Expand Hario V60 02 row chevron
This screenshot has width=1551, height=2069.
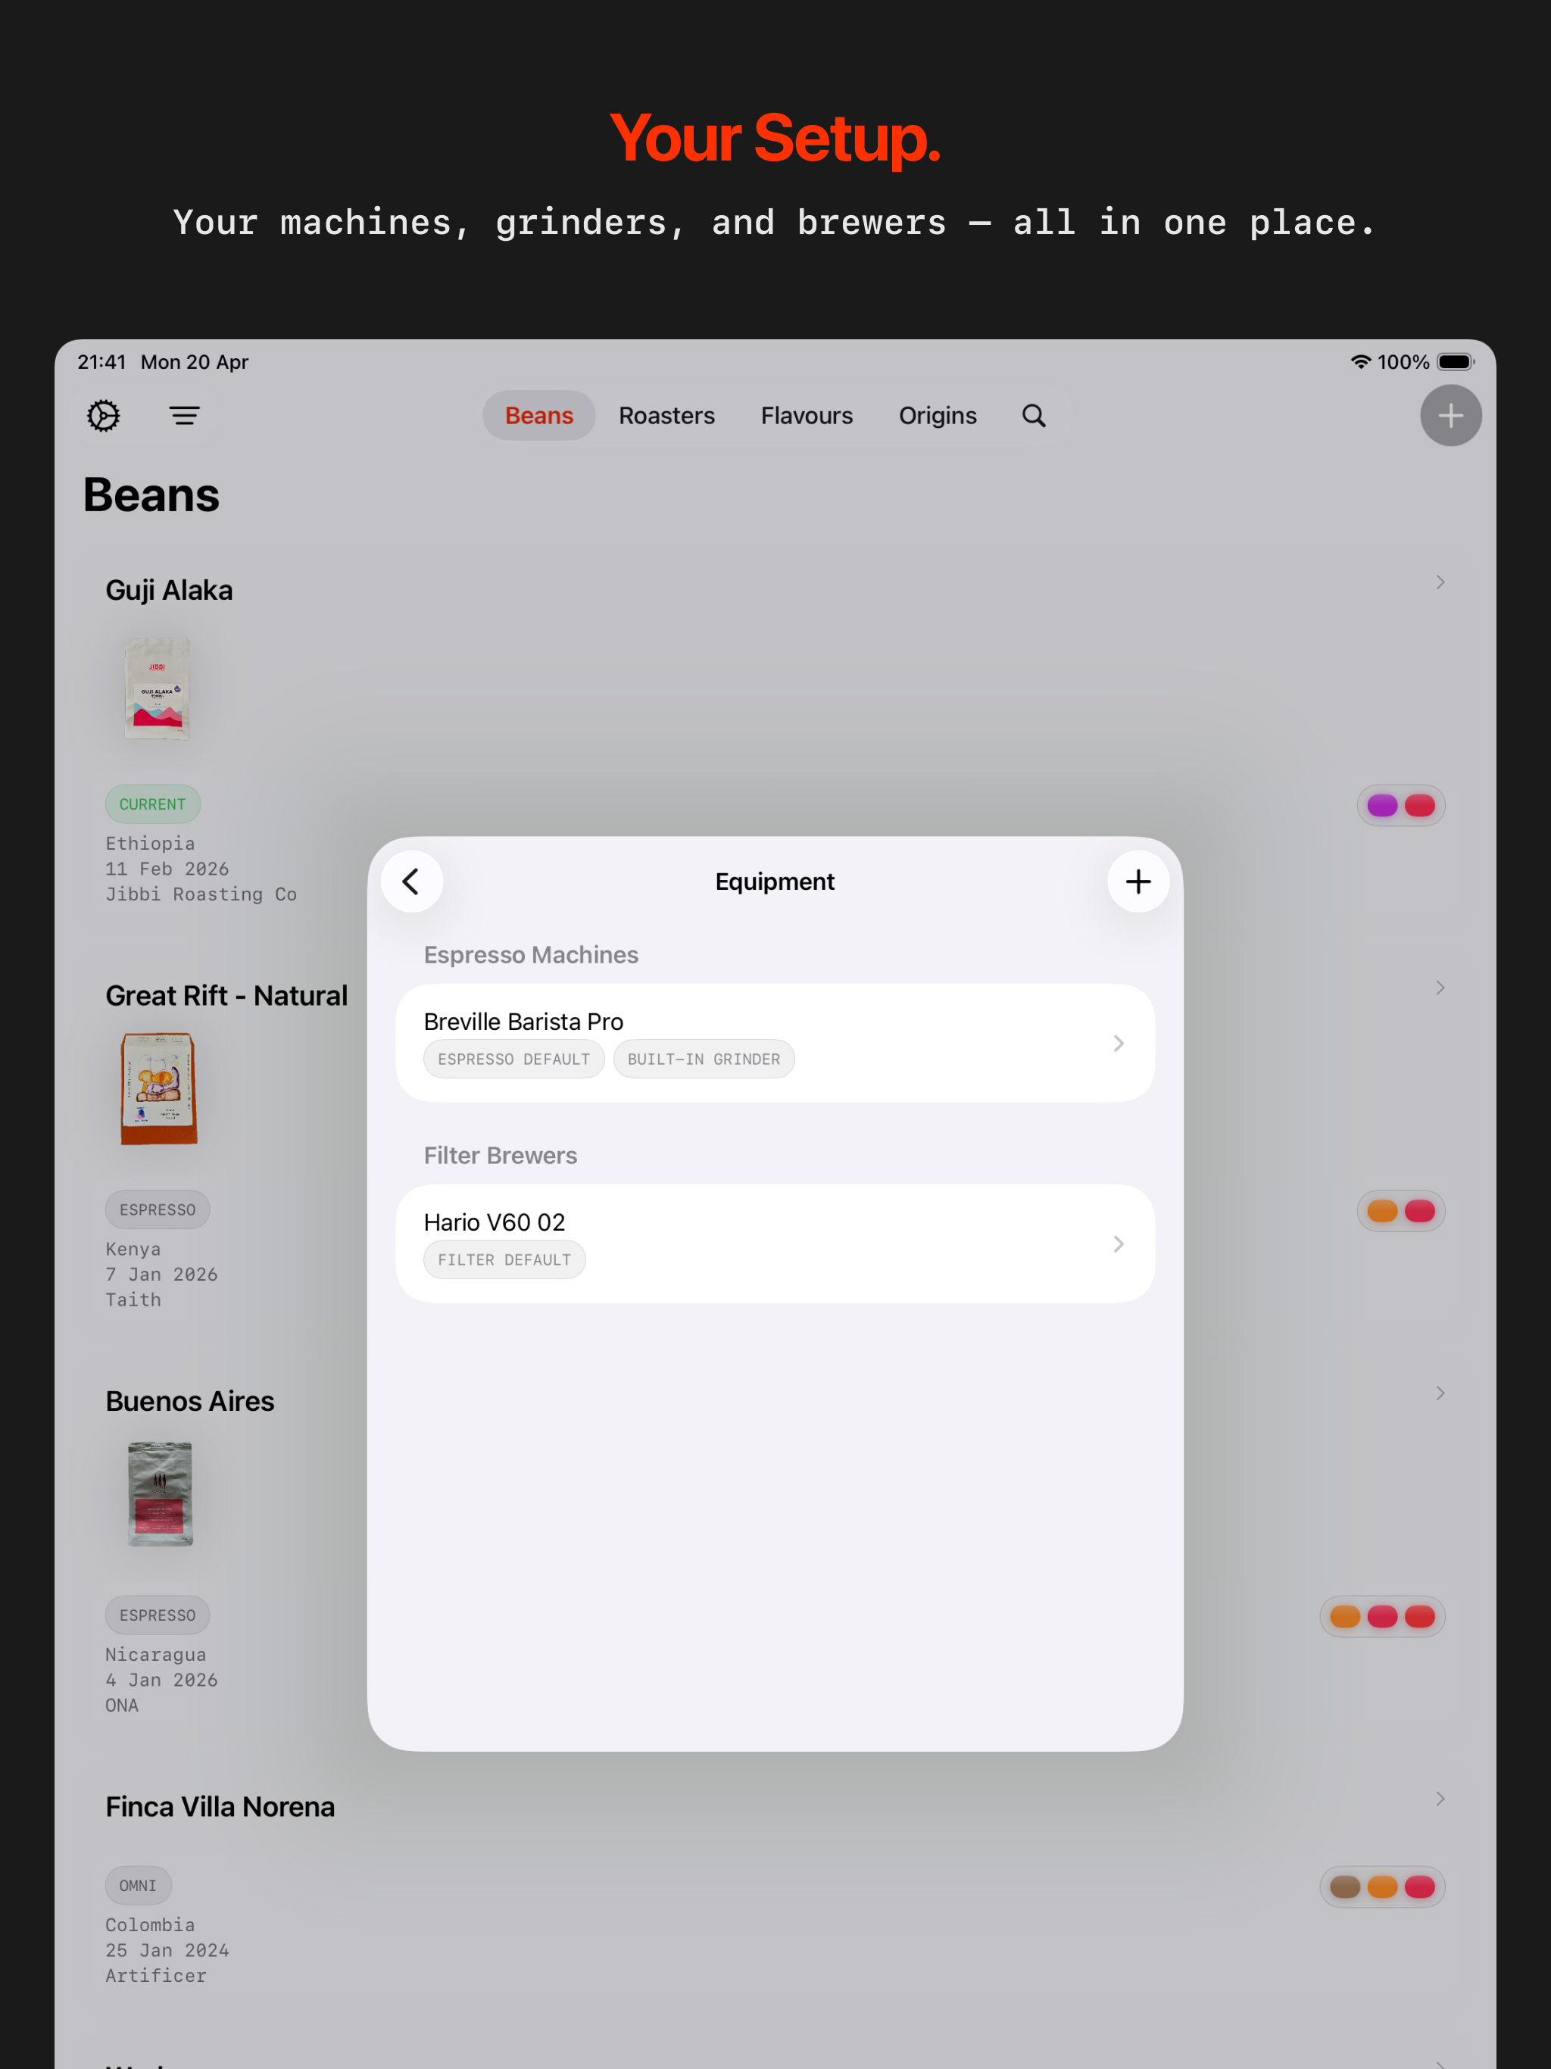(x=1118, y=1243)
